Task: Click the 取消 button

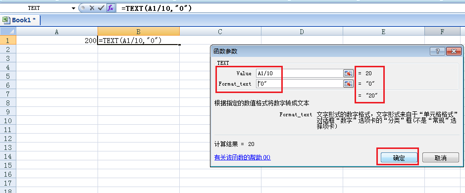Action: (440, 157)
